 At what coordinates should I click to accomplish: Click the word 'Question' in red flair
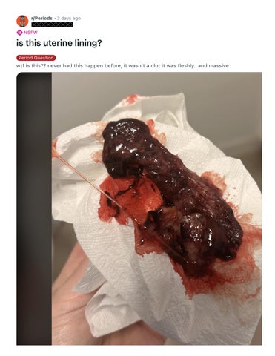tap(44, 58)
